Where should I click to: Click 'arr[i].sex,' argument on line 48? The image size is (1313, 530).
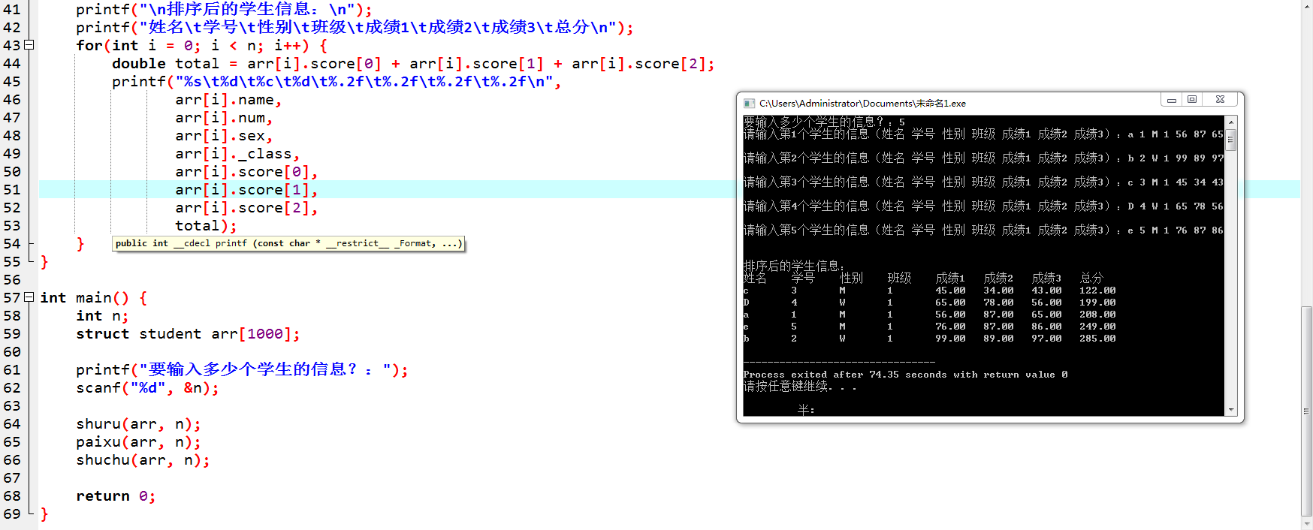pyautogui.click(x=224, y=136)
